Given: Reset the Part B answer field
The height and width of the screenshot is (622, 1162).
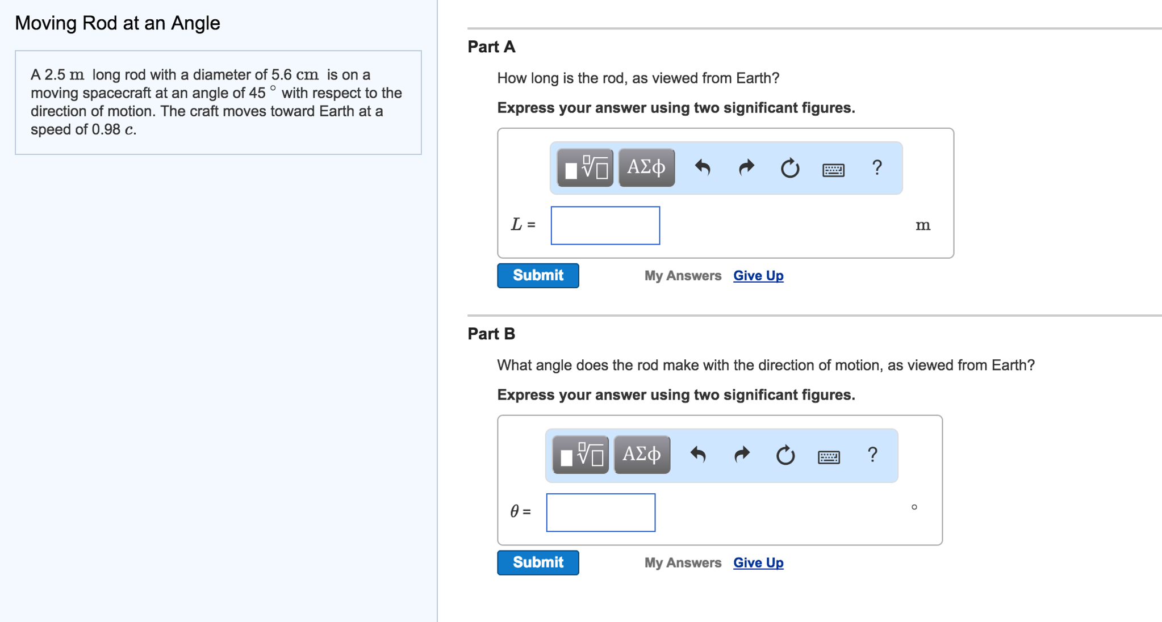Looking at the screenshot, I should click(x=785, y=455).
